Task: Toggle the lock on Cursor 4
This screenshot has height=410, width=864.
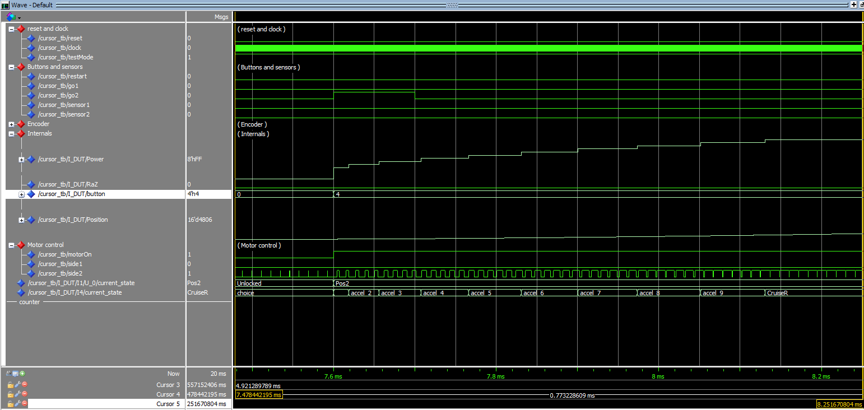Action: click(10, 394)
